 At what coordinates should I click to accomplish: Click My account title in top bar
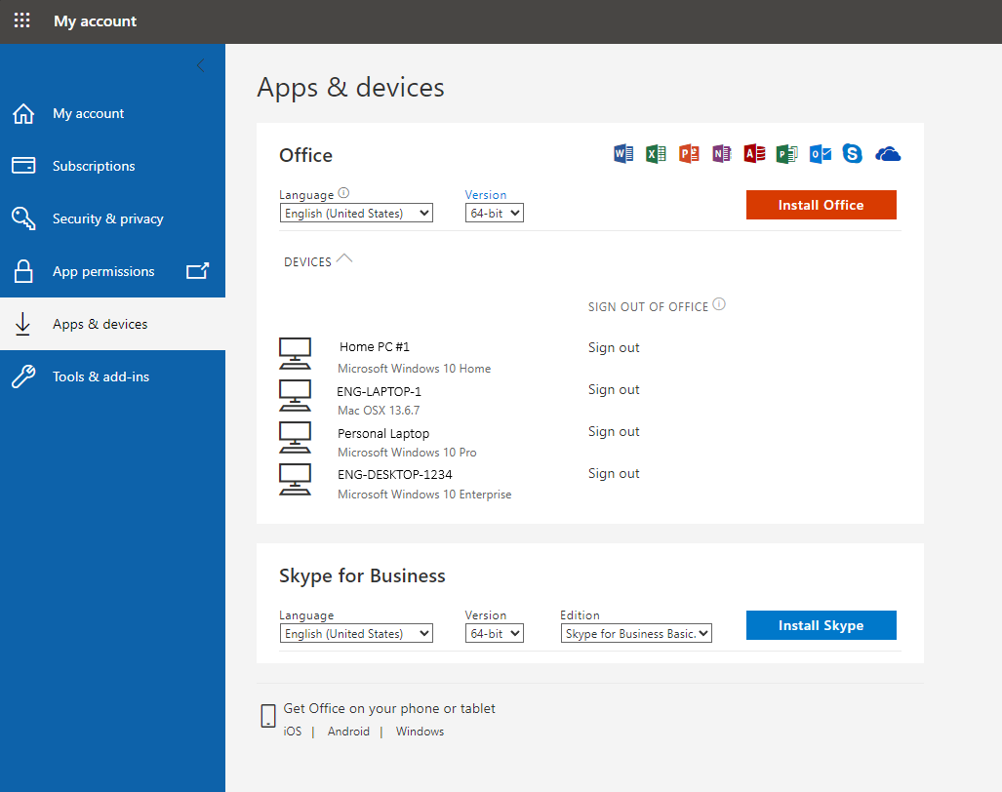(96, 21)
